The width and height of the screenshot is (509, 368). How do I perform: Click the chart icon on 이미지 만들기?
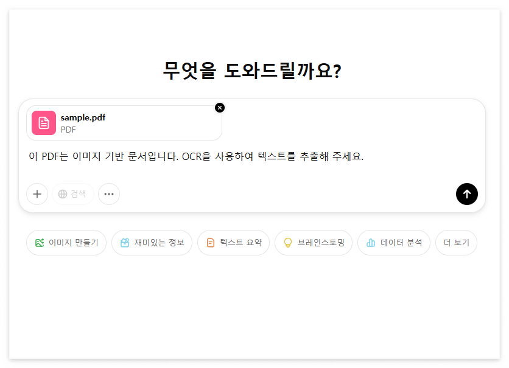pyautogui.click(x=40, y=242)
